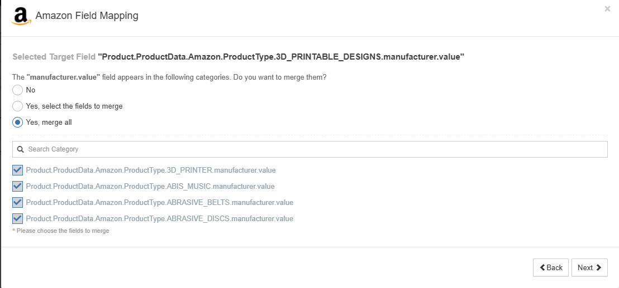Image resolution: width=619 pixels, height=288 pixels.
Task: Select the "Yes, merge all" radio button
Action: pos(17,123)
